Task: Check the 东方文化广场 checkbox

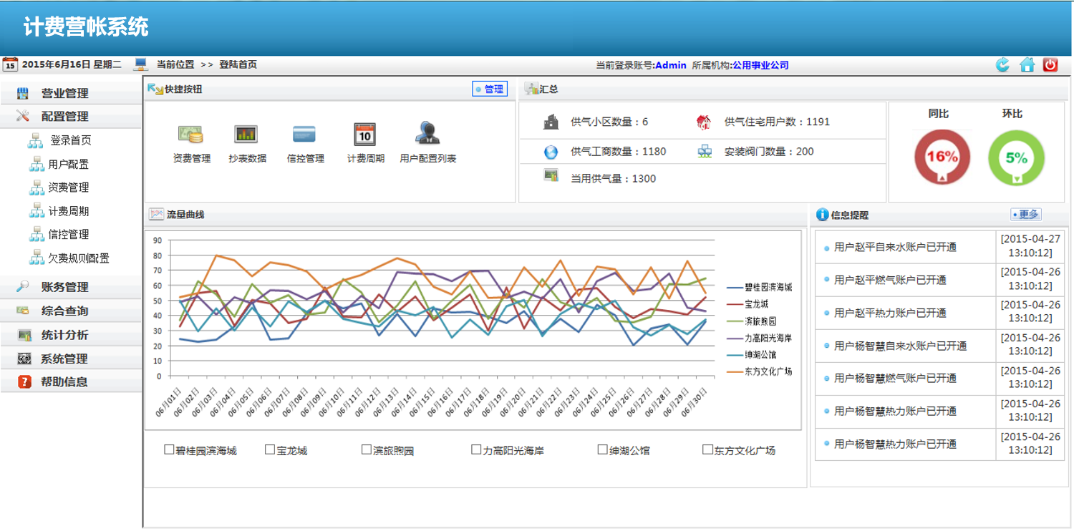Action: coord(707,449)
